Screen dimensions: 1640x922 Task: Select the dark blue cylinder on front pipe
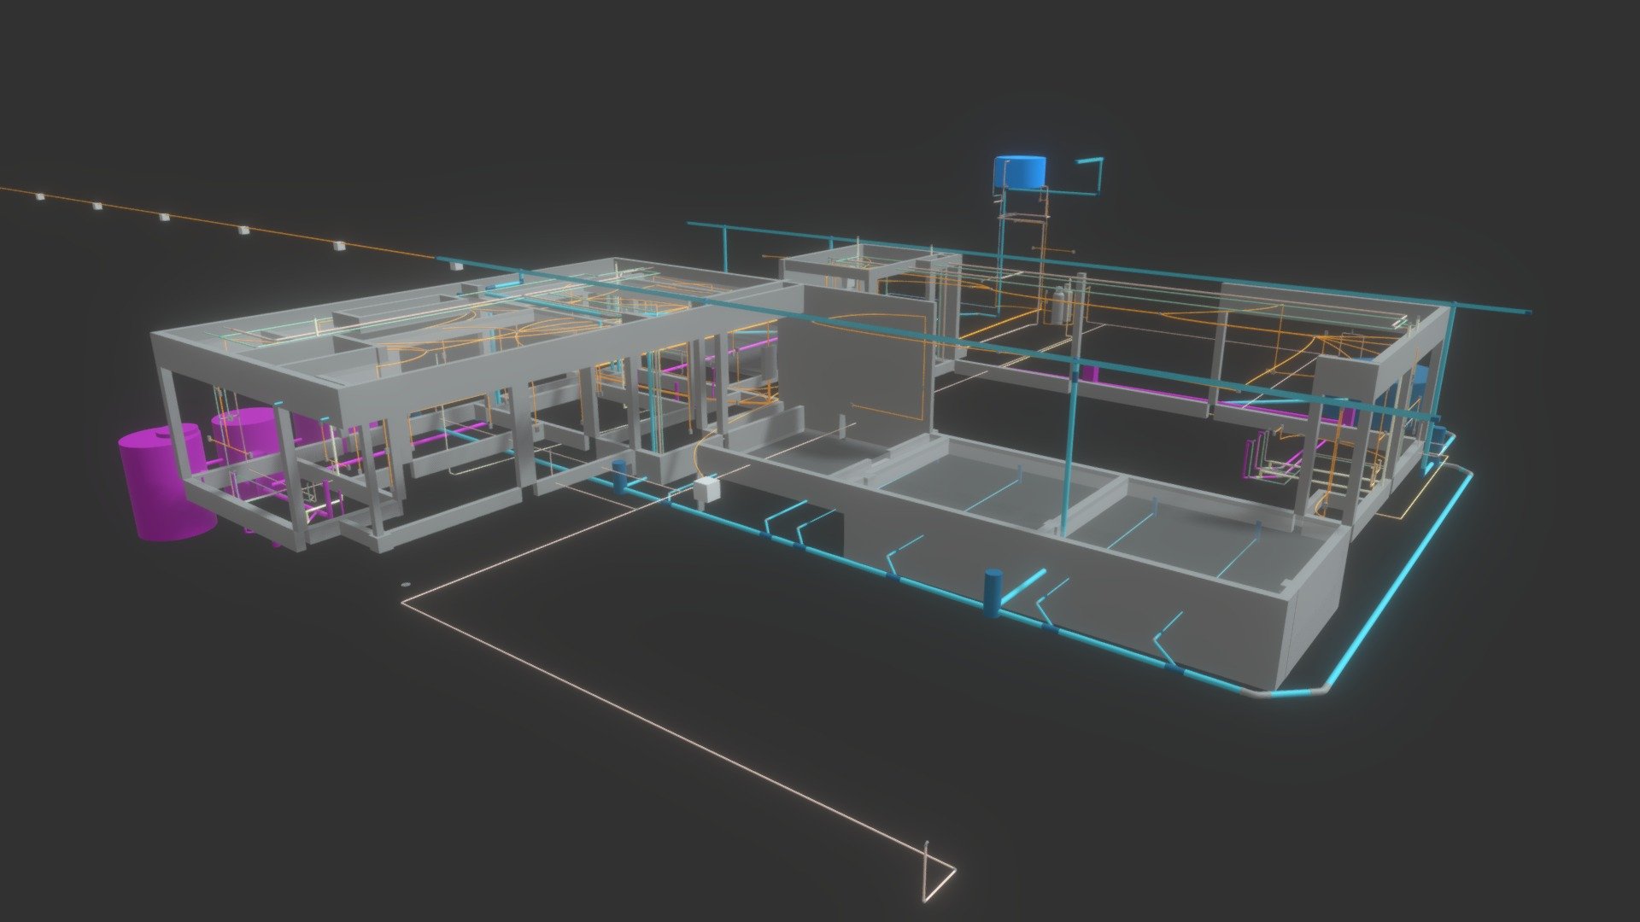click(993, 591)
